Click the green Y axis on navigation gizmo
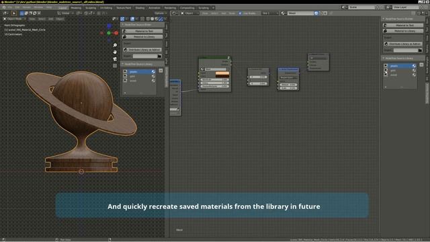The height and width of the screenshot is (242, 430). [109, 33]
